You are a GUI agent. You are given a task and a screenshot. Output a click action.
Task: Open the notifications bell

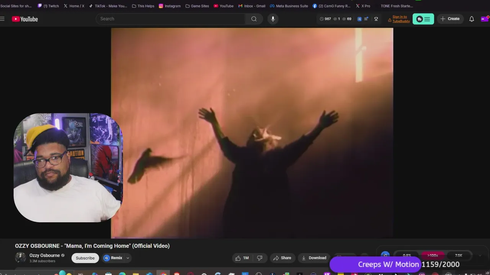coord(472,19)
